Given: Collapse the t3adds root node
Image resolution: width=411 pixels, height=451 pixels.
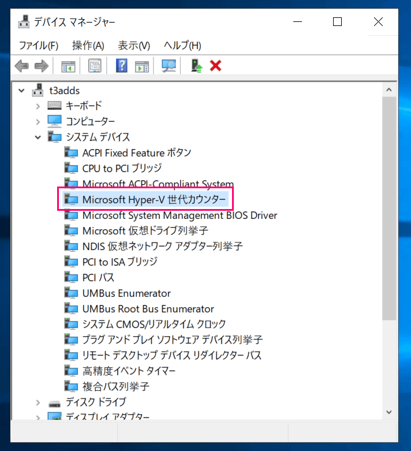Looking at the screenshot, I should click(21, 91).
